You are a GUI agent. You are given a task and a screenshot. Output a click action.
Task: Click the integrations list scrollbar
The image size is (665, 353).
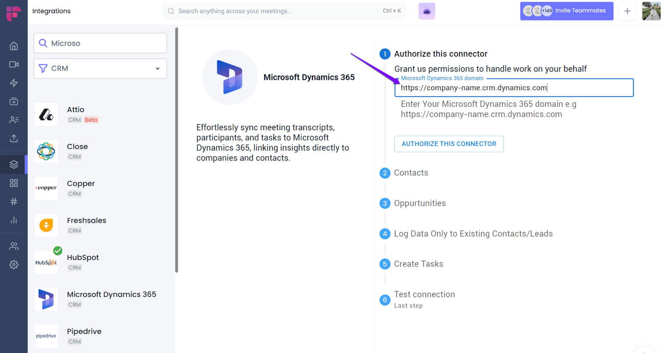pos(177,150)
